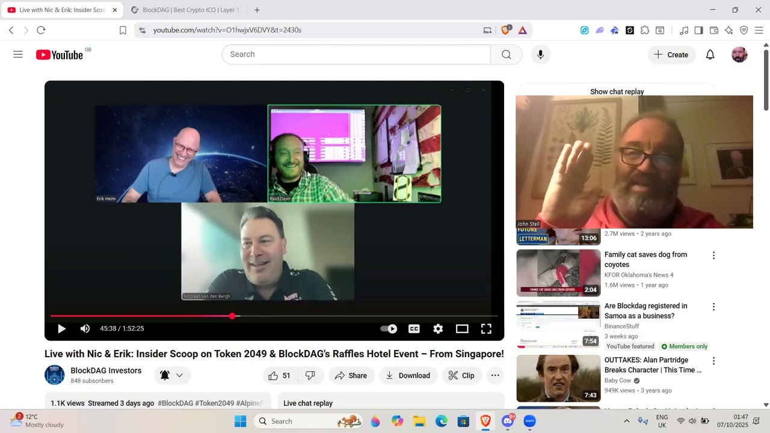This screenshot has width=770, height=433.
Task: Open YouTube notifications bell
Action: click(710, 55)
